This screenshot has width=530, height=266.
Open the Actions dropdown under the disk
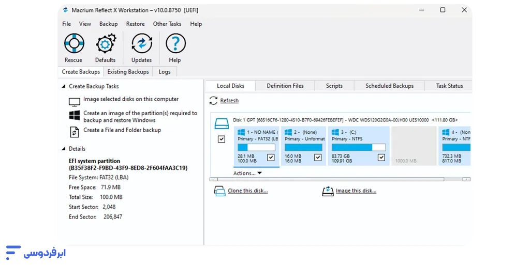point(247,174)
